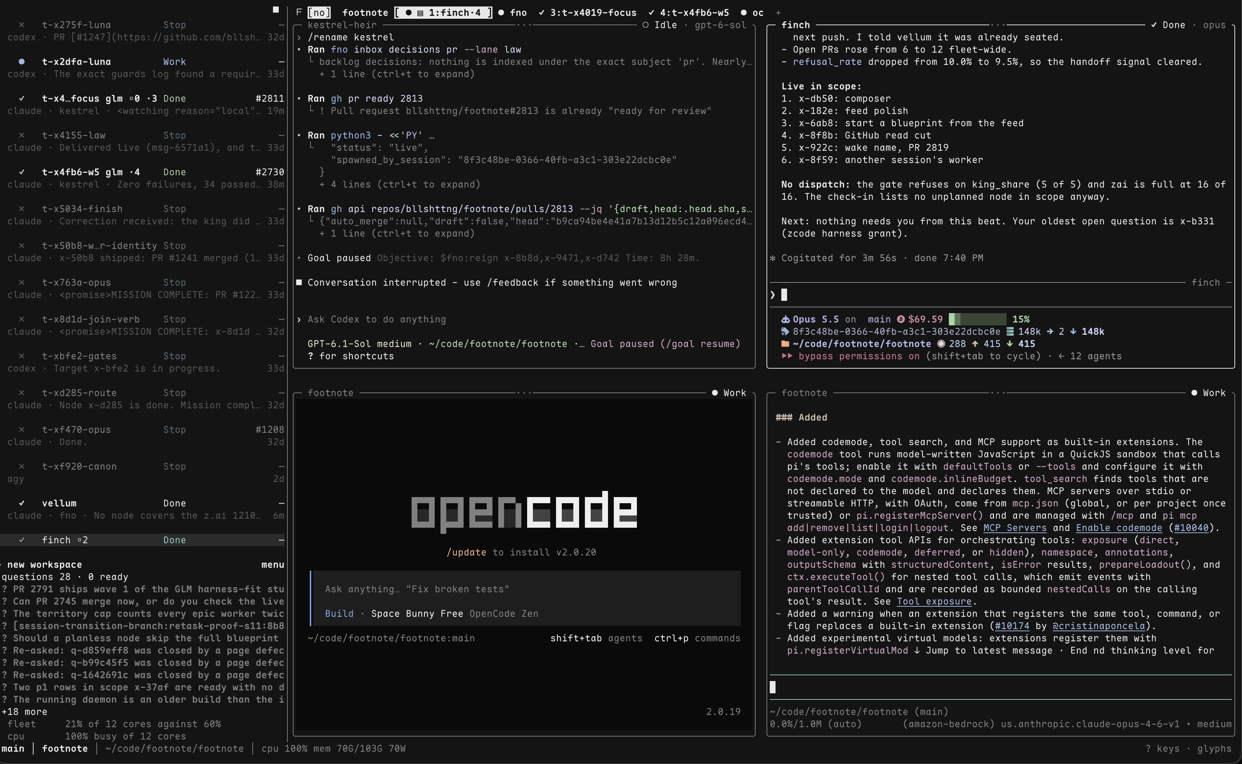Expand the + 4 lines python3 output

(400, 184)
